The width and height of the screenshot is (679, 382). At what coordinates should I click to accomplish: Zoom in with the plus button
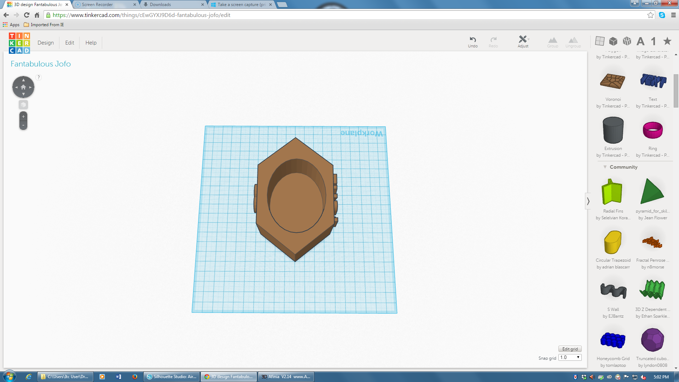(x=23, y=116)
